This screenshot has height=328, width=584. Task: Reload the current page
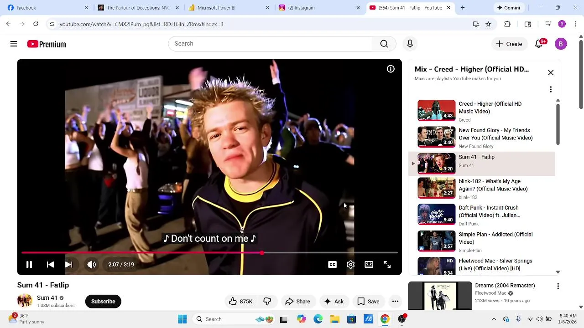tap(36, 24)
